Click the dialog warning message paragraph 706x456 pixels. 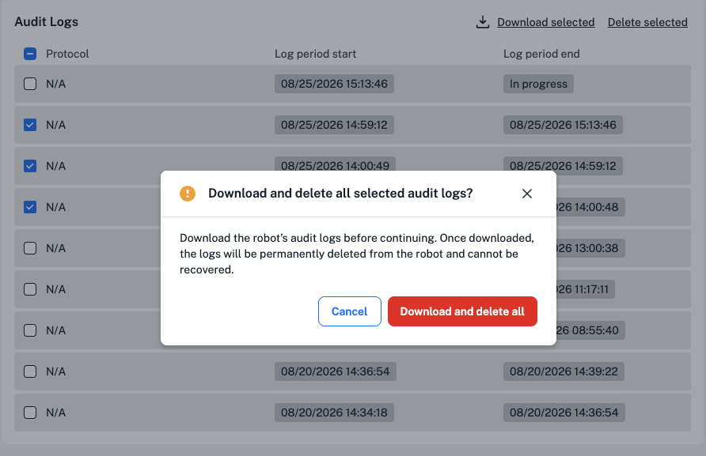(x=357, y=254)
